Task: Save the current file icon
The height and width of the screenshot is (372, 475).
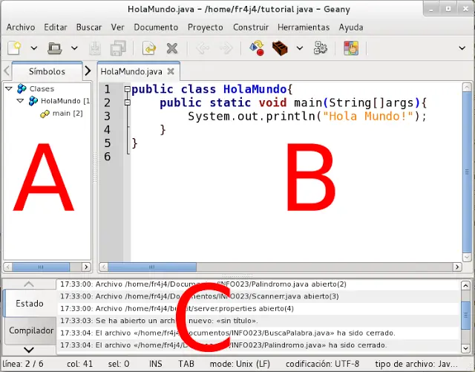Action: 95,48
